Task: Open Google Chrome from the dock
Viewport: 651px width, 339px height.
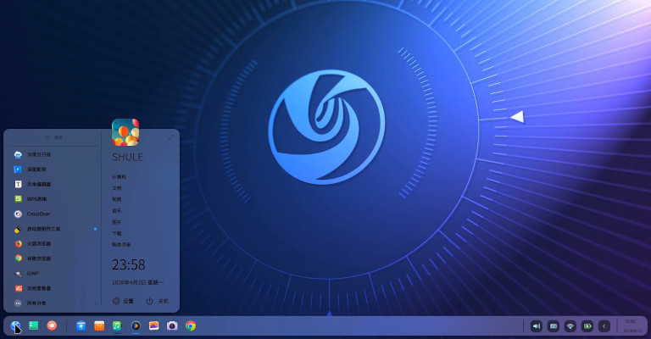Action: coord(191,325)
